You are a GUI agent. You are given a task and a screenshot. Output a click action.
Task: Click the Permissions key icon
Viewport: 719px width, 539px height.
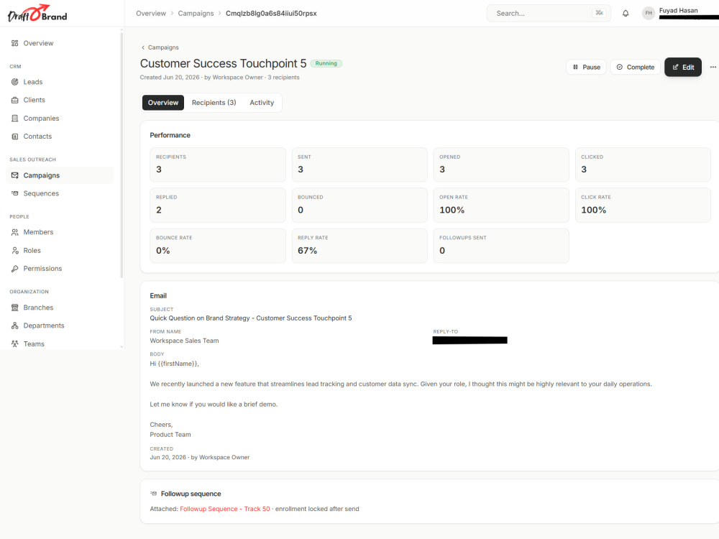tap(14, 269)
